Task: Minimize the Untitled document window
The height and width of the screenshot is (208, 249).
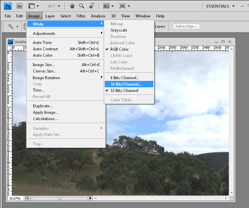Action: (x=216, y=42)
